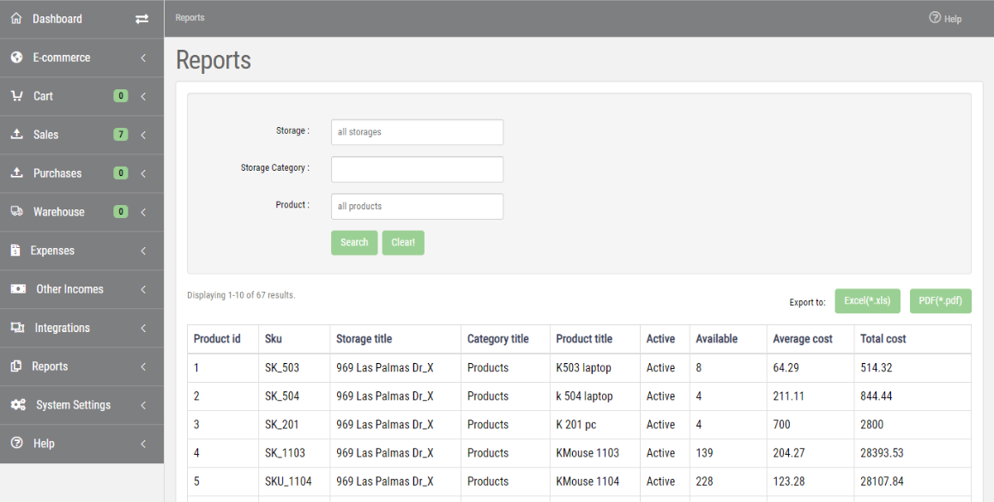Click the Sales upload icon
The height and width of the screenshot is (502, 994).
tap(15, 134)
